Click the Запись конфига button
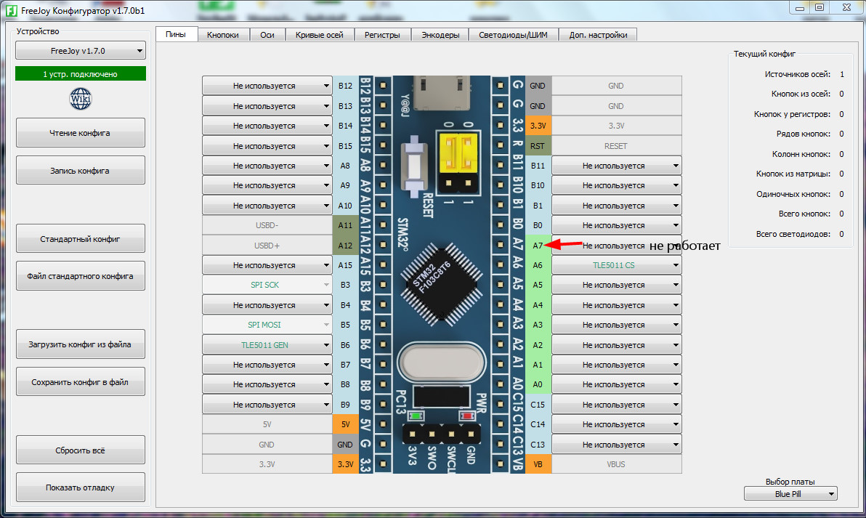The height and width of the screenshot is (518, 866). (x=81, y=170)
